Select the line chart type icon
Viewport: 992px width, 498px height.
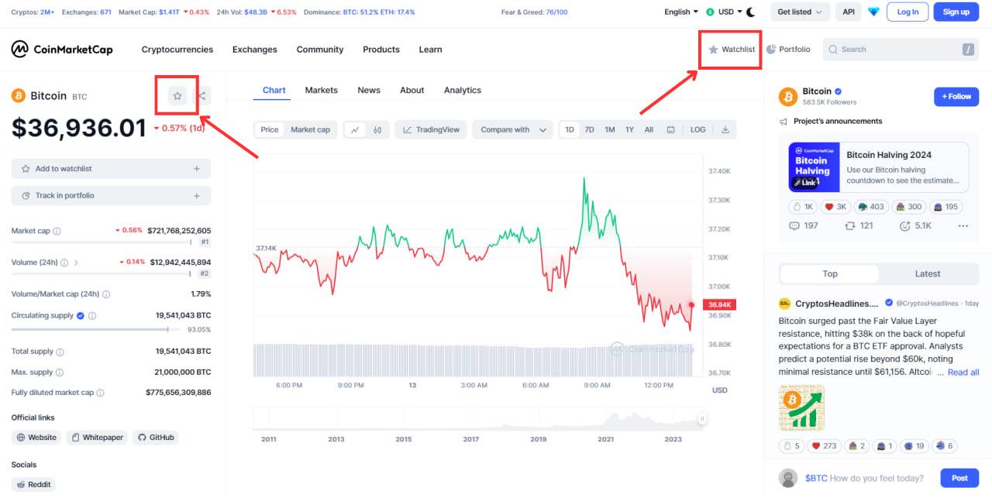click(x=355, y=130)
